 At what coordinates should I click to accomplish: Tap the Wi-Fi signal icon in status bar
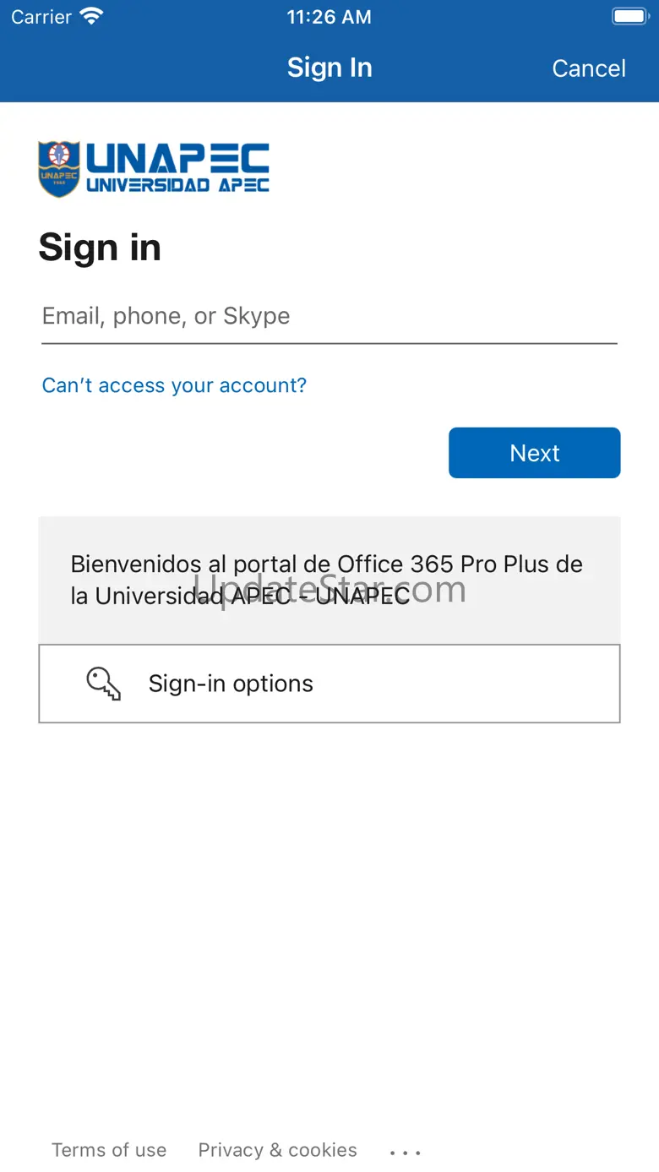coord(90,16)
